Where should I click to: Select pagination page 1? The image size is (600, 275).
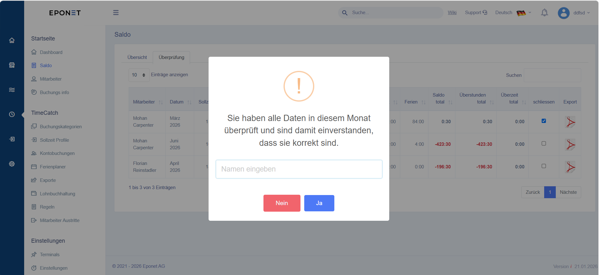click(x=550, y=192)
